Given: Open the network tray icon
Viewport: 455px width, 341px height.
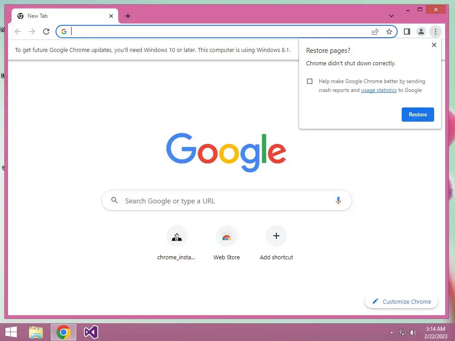Looking at the screenshot, I should 403,332.
